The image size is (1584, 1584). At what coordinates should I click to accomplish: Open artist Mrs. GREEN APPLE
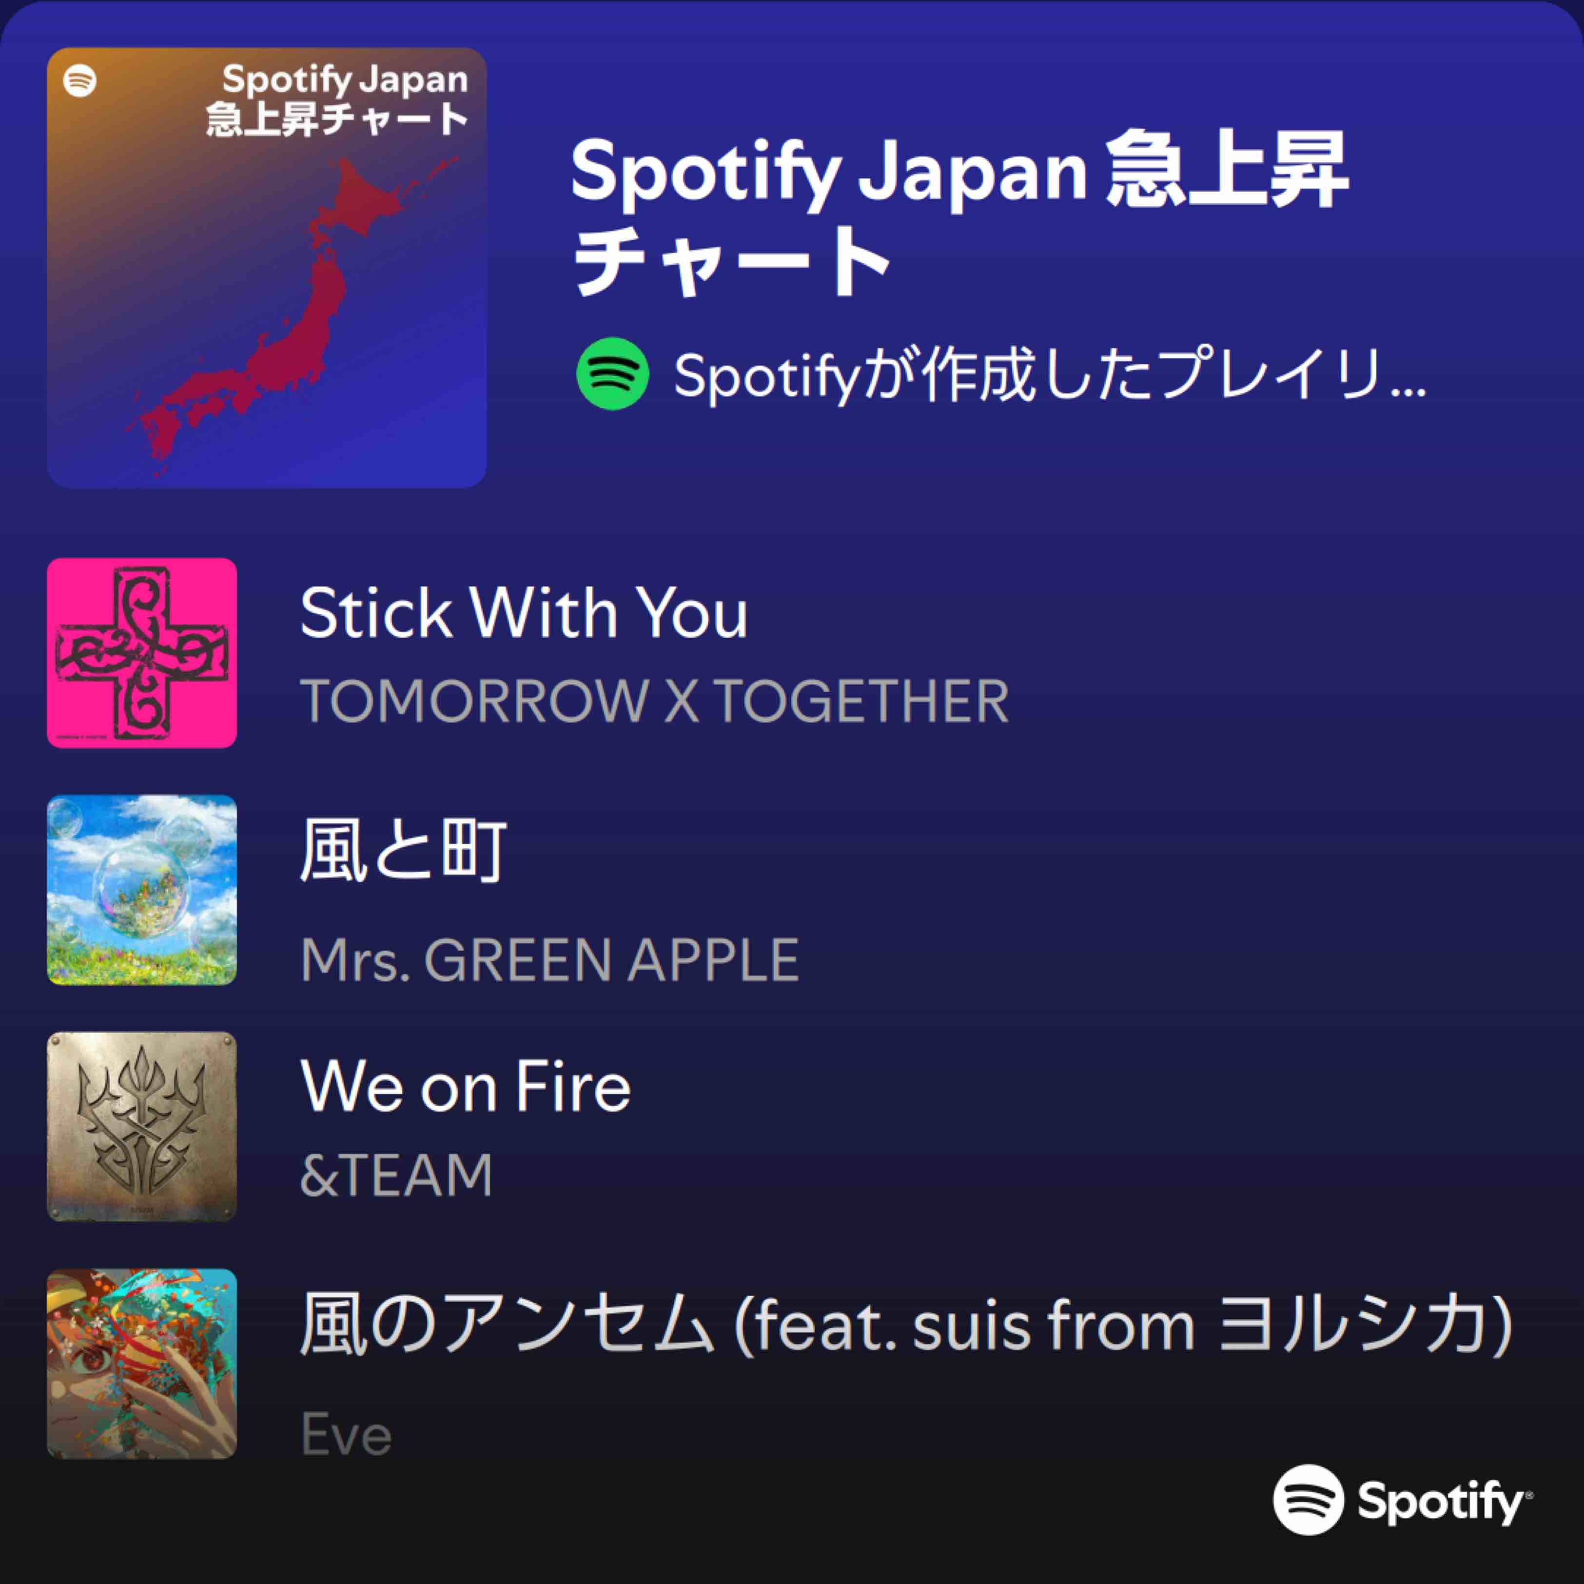[549, 959]
